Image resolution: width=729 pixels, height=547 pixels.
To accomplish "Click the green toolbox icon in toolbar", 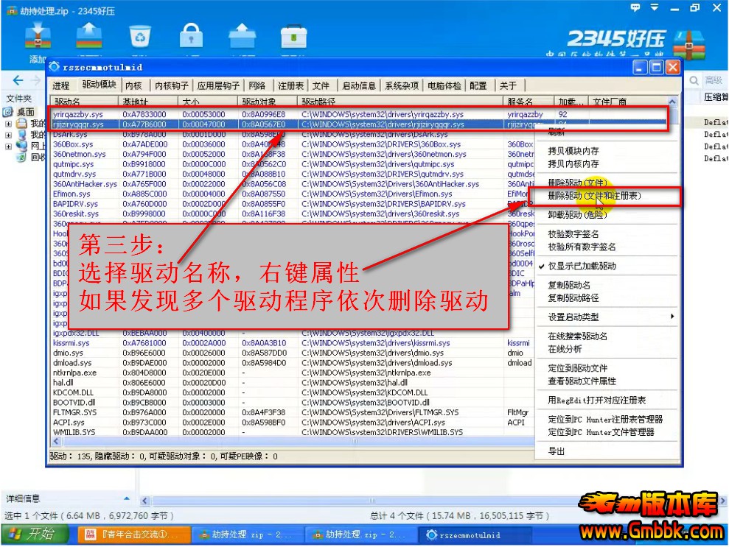I will pyautogui.click(x=293, y=36).
